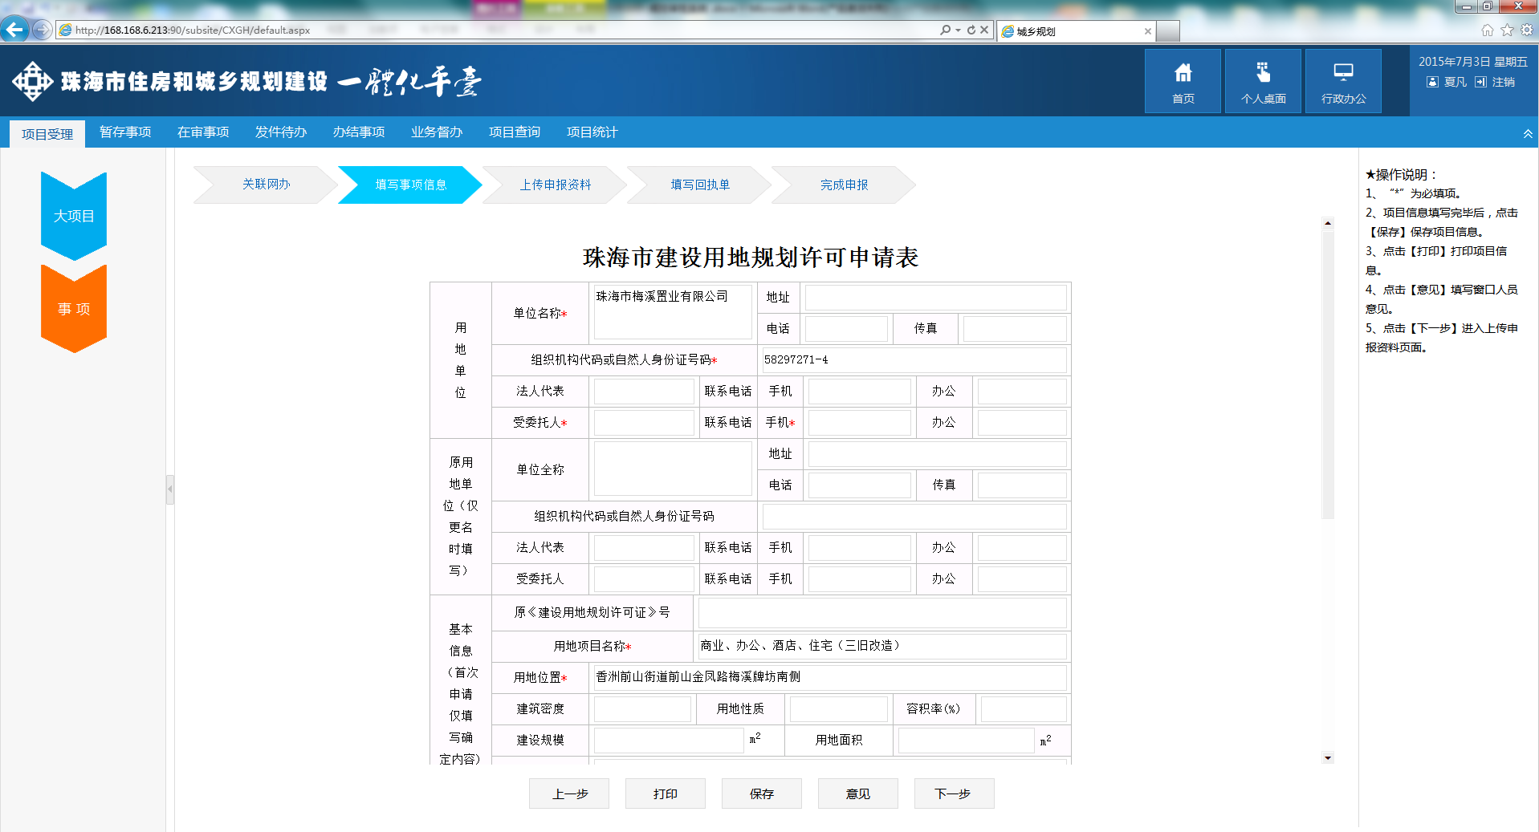Select the 事项 orange sidebar block
The height and width of the screenshot is (832, 1539).
click(x=74, y=309)
